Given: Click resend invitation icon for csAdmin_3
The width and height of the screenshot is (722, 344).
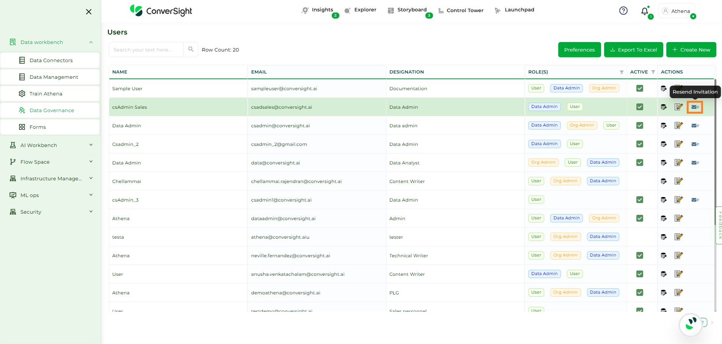Looking at the screenshot, I should coord(695,200).
